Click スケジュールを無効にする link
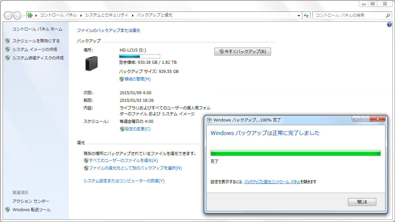The image size is (395, 222). (x=36, y=41)
